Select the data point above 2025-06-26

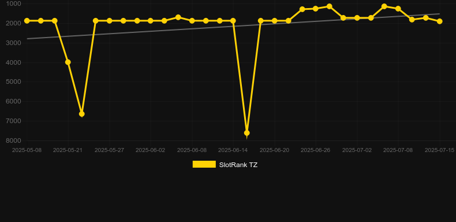pos(316,9)
